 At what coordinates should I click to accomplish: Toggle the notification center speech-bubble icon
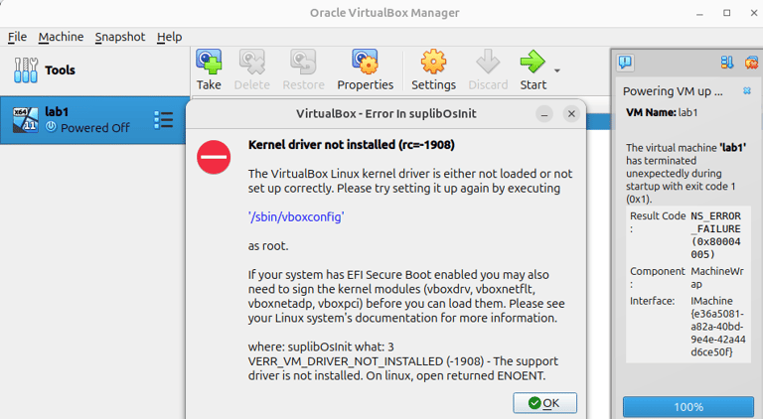pos(625,63)
